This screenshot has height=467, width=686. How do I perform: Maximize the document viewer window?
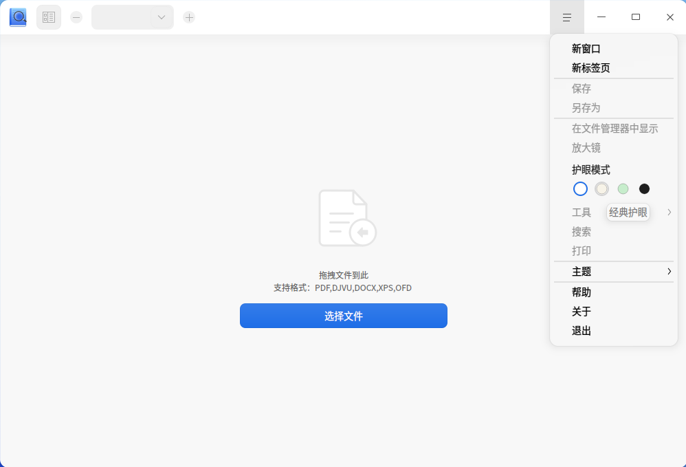coord(636,17)
